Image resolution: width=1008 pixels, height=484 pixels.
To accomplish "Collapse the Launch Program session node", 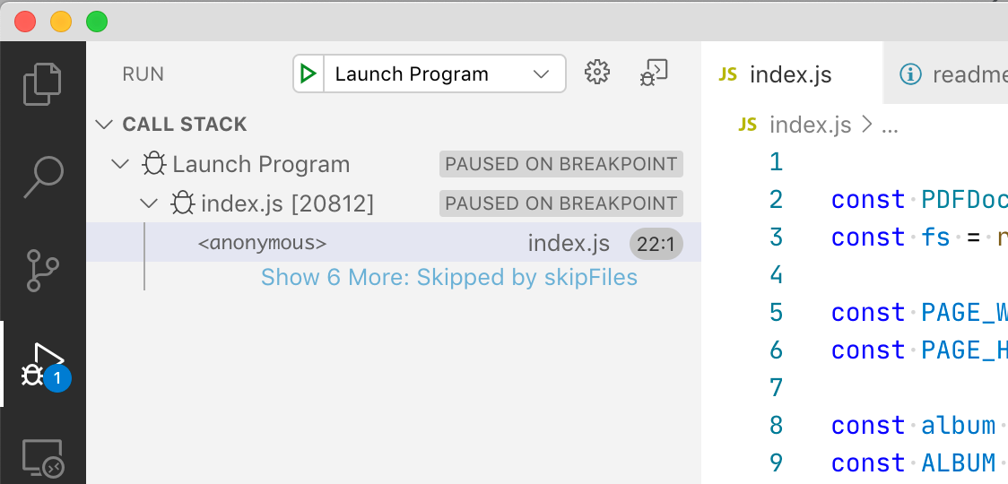I will click(119, 164).
